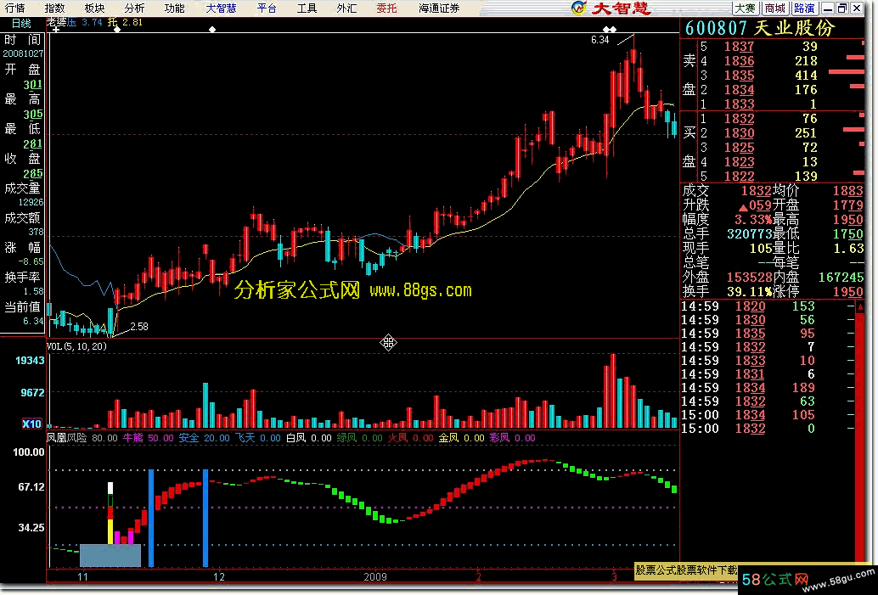
Task: Click the right diamond of the pair near 6.34
Action: point(613,29)
